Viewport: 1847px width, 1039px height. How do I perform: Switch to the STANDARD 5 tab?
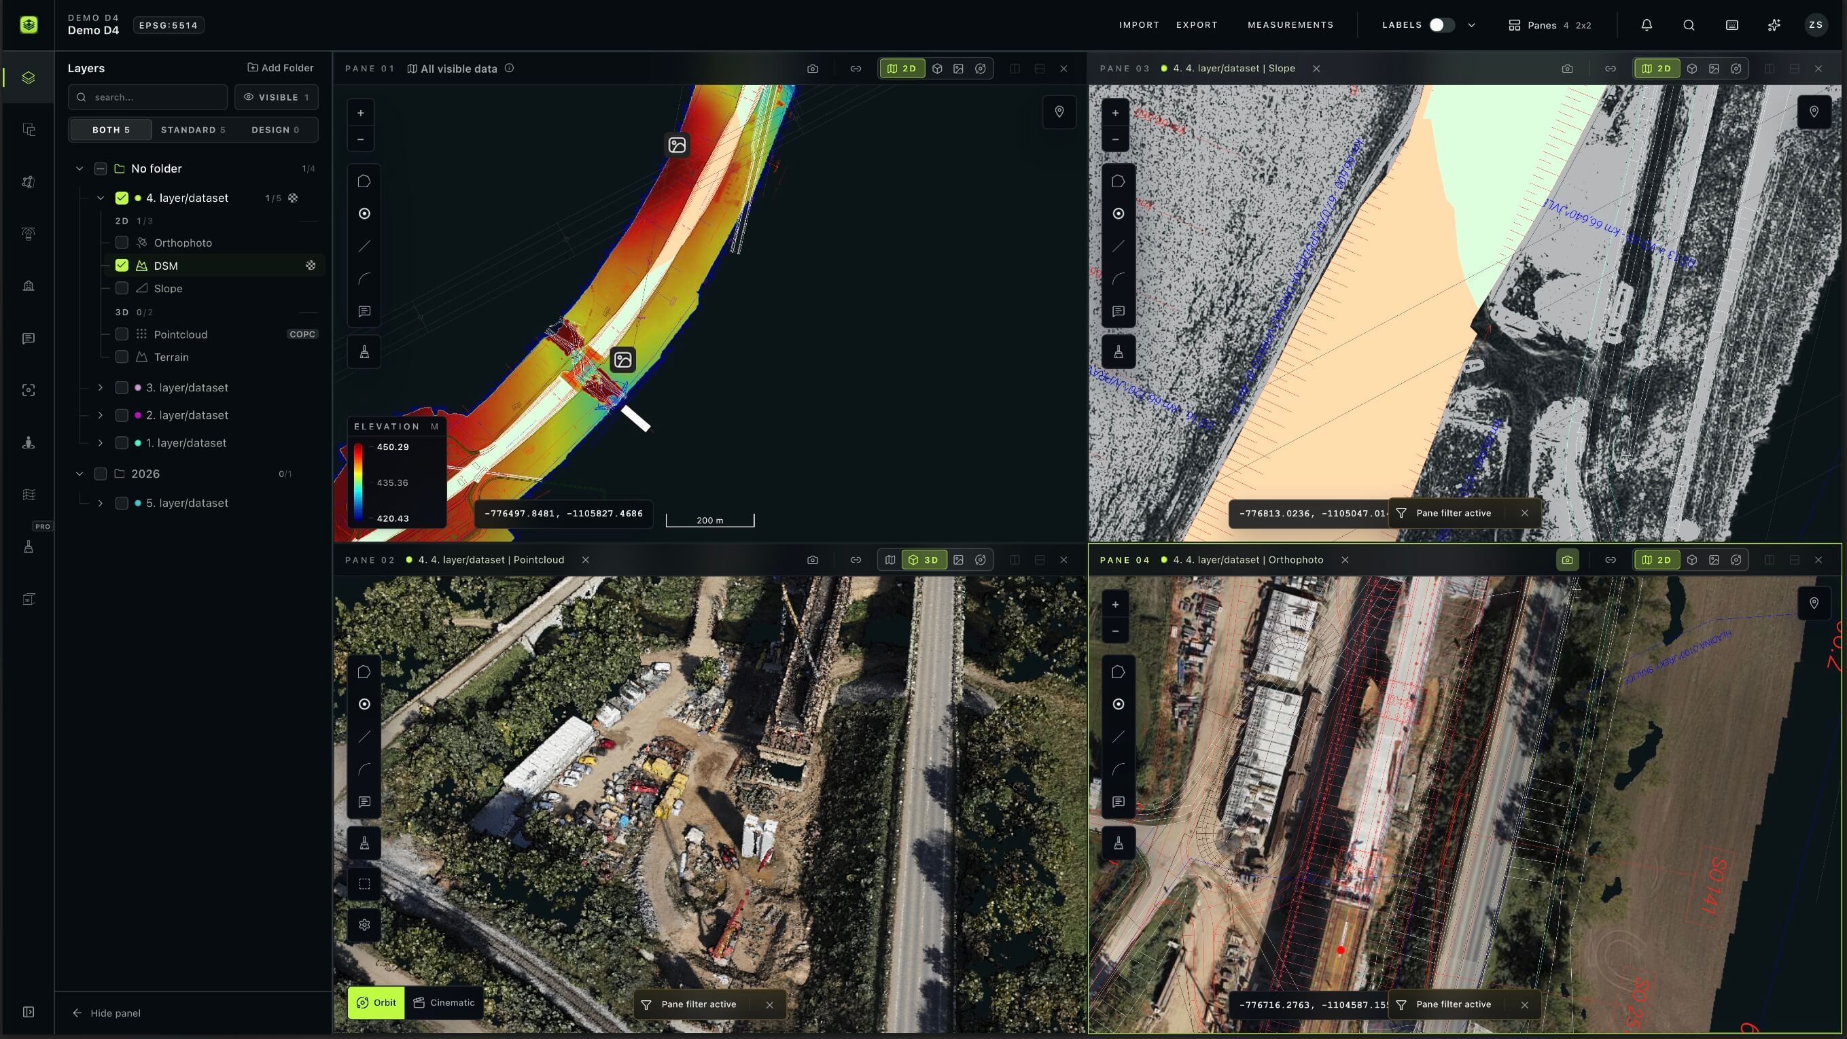tap(193, 130)
